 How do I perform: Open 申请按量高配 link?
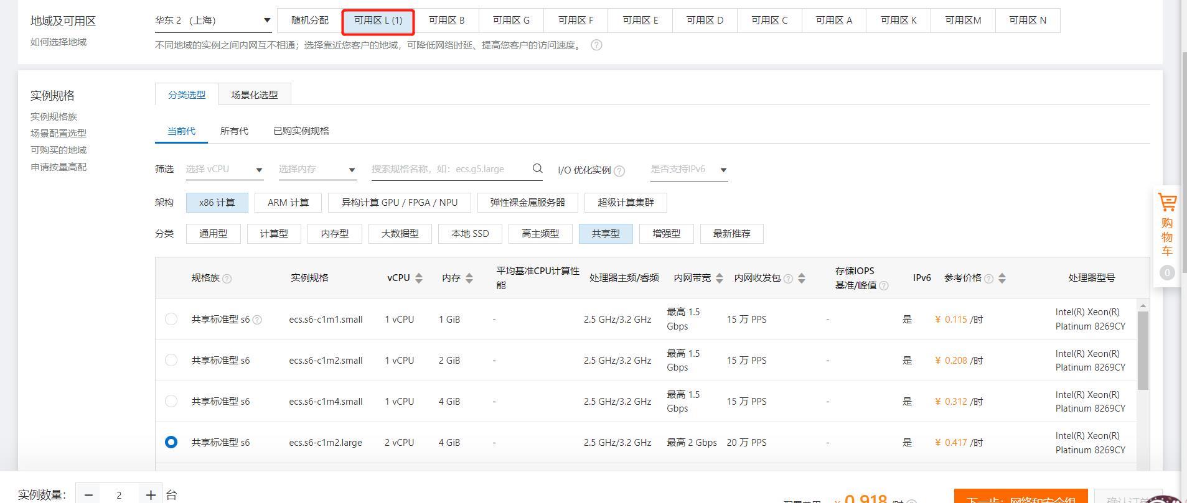pos(59,167)
